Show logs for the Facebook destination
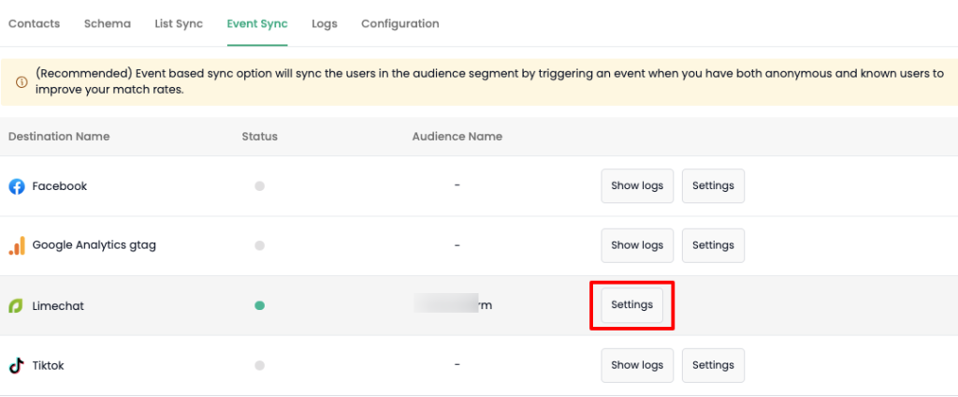 point(637,185)
